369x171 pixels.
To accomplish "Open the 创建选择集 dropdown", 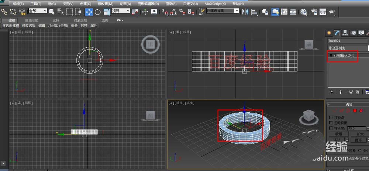I will pyautogui.click(x=223, y=11).
